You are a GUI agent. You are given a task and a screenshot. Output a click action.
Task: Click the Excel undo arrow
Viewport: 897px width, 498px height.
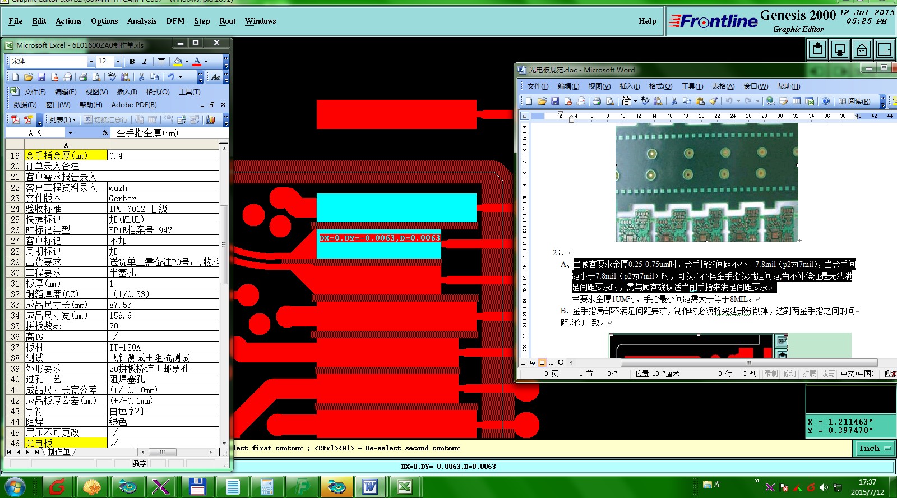pyautogui.click(x=170, y=77)
